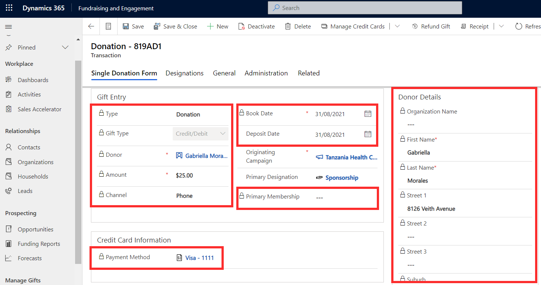Switch to the General tab
Image resolution: width=541 pixels, height=285 pixels.
click(224, 73)
